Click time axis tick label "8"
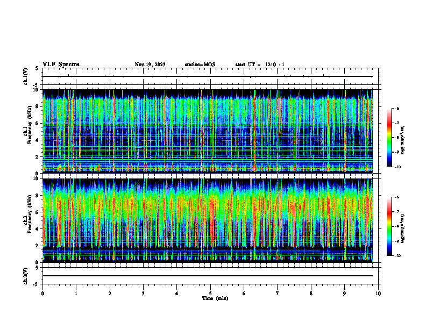Viewport: 426px width, 329px height. [311, 294]
